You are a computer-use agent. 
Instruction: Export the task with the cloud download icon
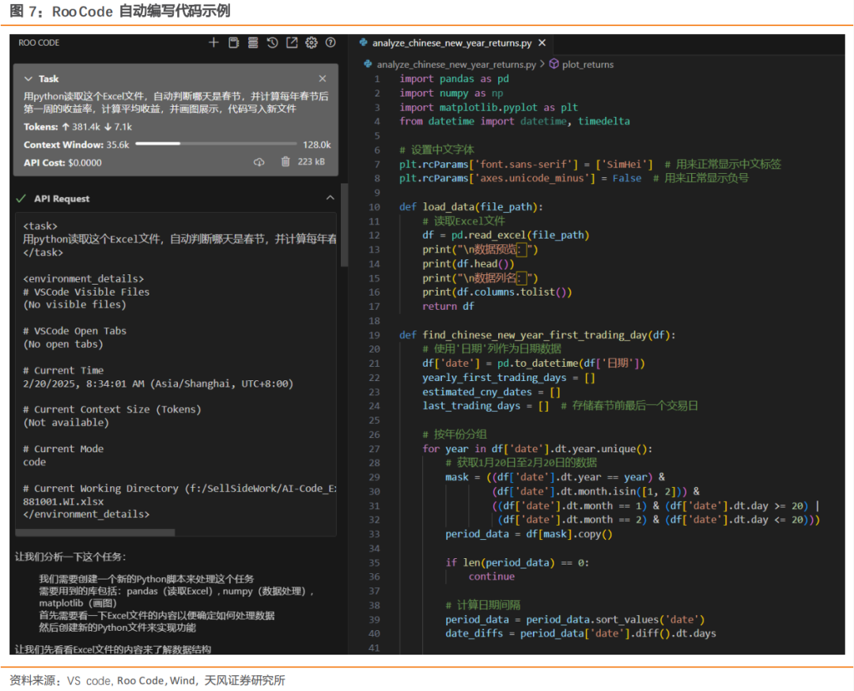[x=259, y=162]
